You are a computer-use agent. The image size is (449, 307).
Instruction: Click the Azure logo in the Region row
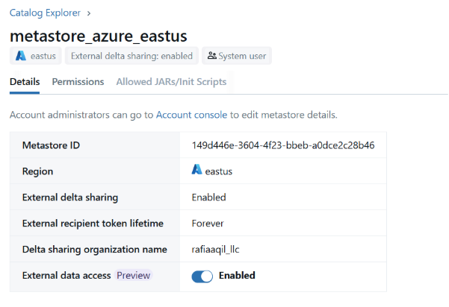coord(197,171)
